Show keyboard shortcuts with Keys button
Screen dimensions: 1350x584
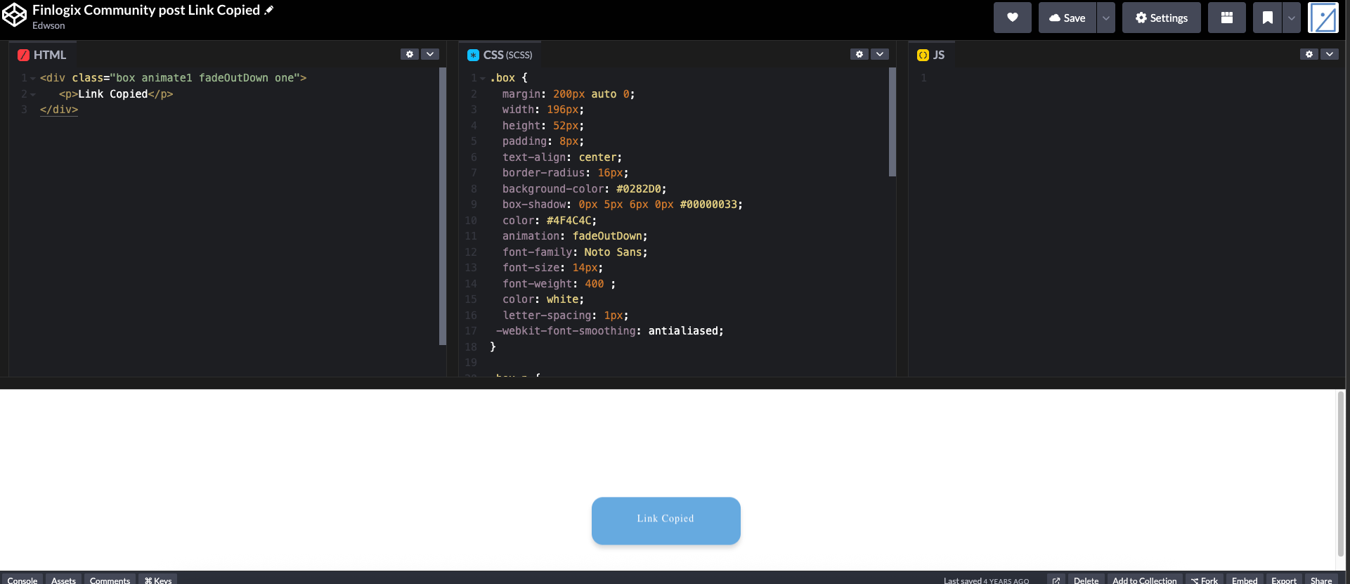pos(158,580)
